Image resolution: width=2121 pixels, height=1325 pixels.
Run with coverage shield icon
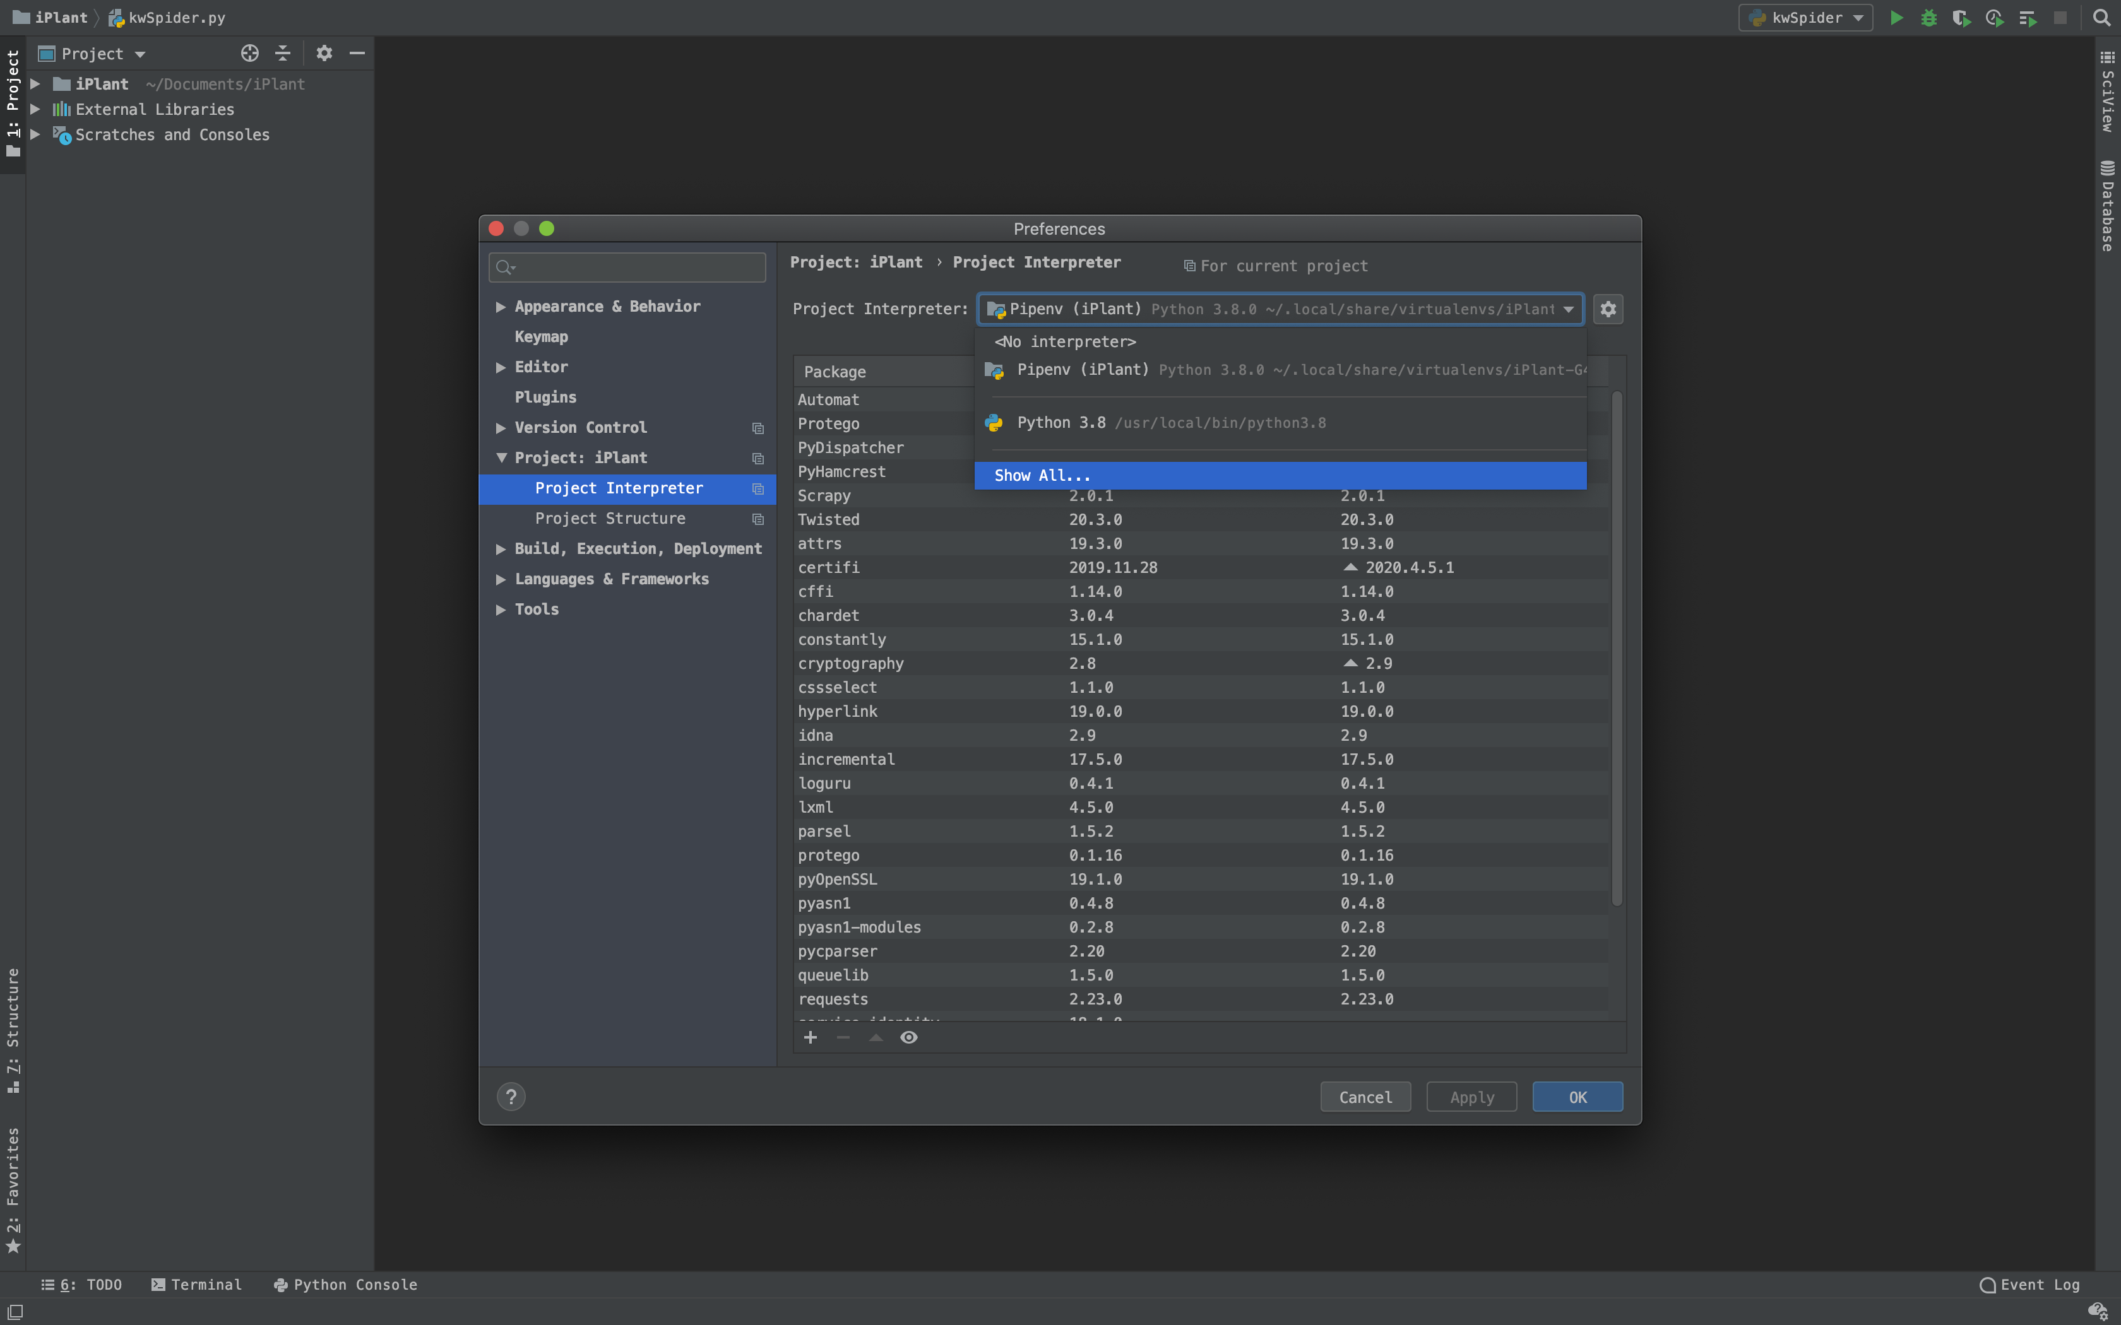(x=1961, y=18)
